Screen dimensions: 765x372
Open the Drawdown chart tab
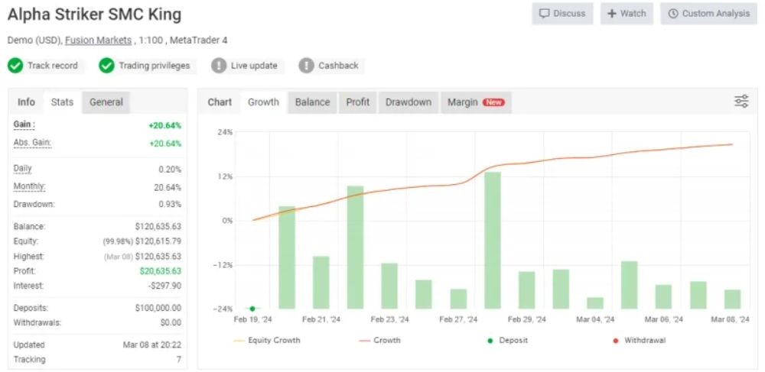point(408,102)
